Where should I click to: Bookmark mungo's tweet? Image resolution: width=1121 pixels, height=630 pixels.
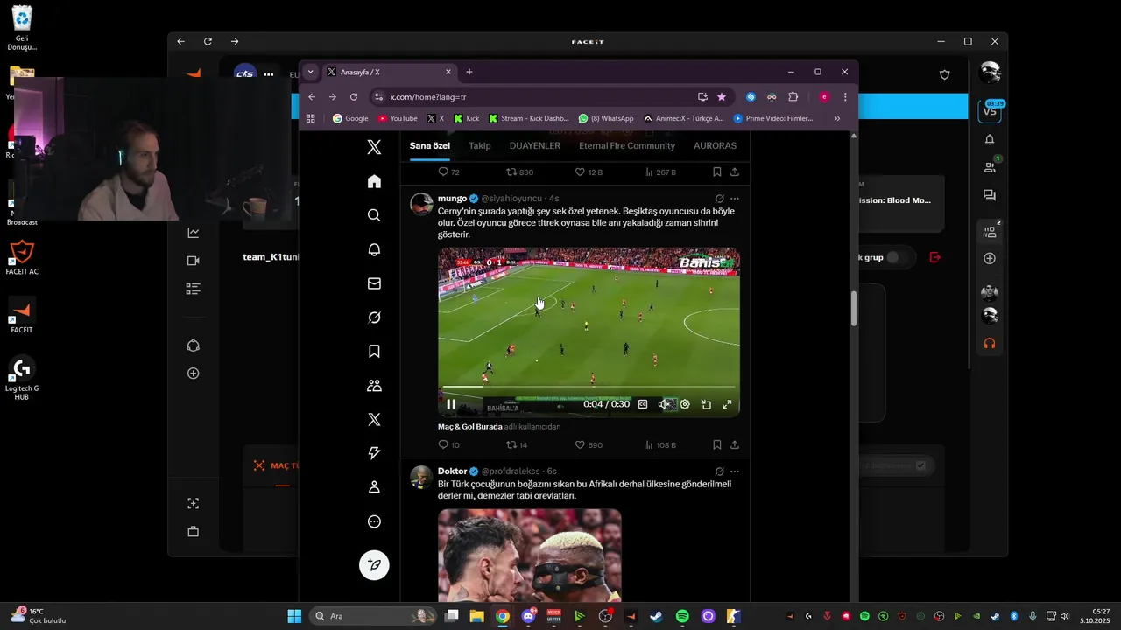click(716, 444)
